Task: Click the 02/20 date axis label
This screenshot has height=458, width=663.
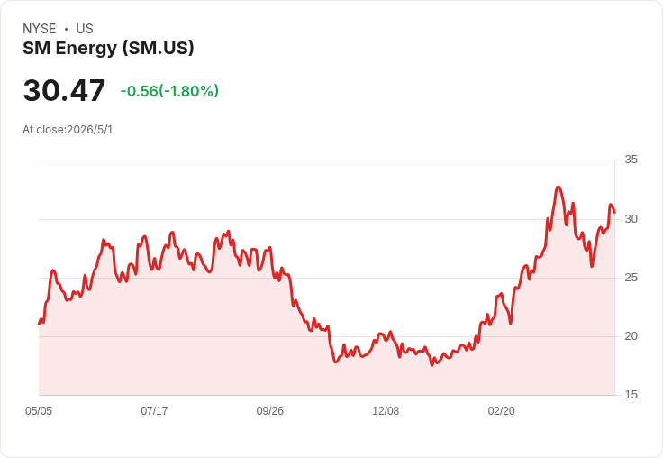Action: pos(502,411)
